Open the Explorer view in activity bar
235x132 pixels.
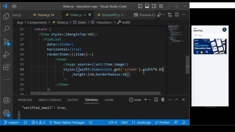point(6,16)
